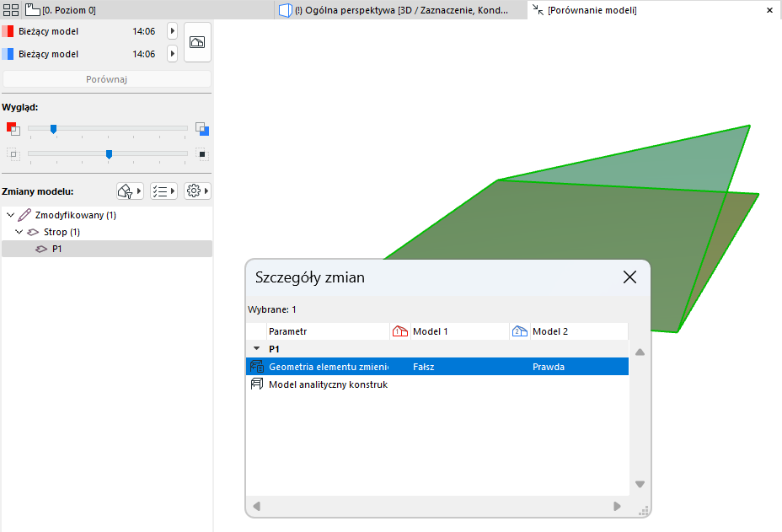Screen dimensions: 782x532
Task: Click the Prawda value in Model 2 column
Action: [x=548, y=367]
